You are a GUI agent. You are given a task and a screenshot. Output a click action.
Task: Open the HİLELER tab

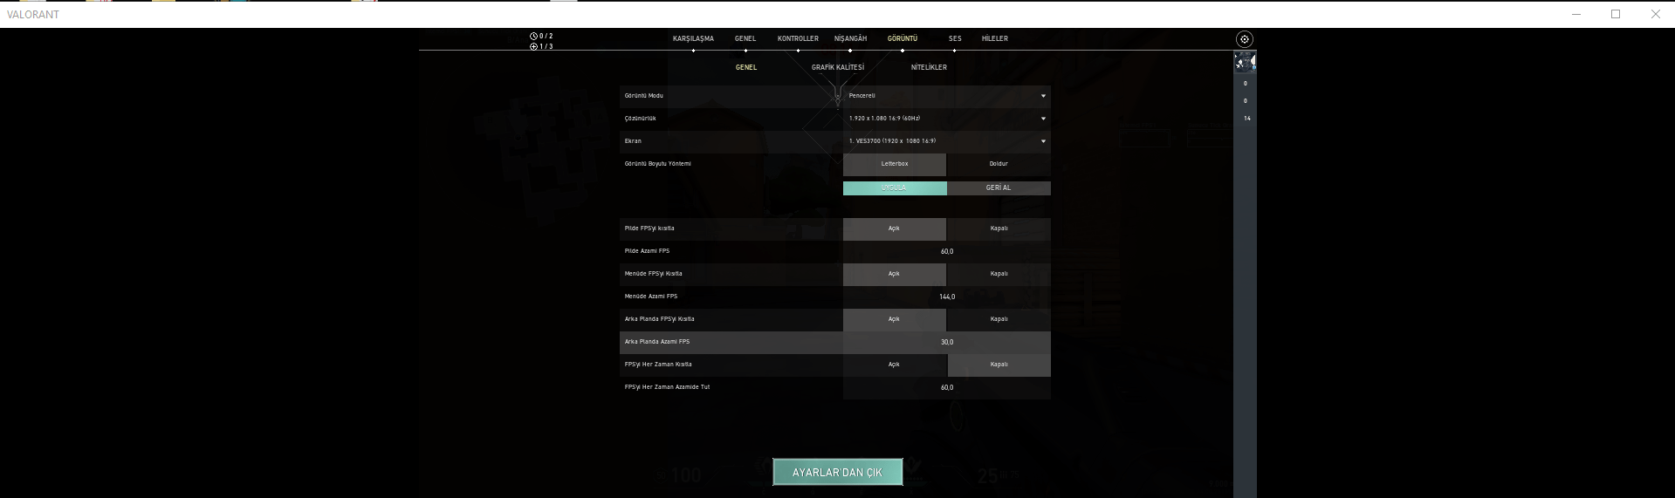coord(995,38)
